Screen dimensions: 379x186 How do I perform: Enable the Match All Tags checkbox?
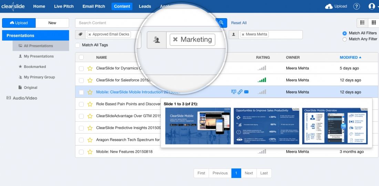point(77,45)
